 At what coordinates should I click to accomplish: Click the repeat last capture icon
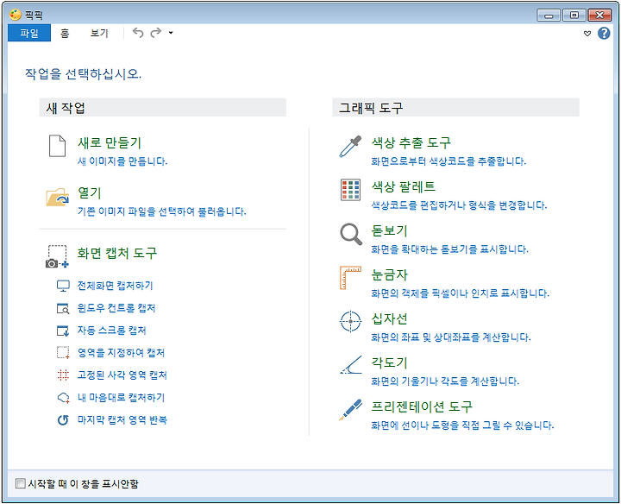(63, 419)
